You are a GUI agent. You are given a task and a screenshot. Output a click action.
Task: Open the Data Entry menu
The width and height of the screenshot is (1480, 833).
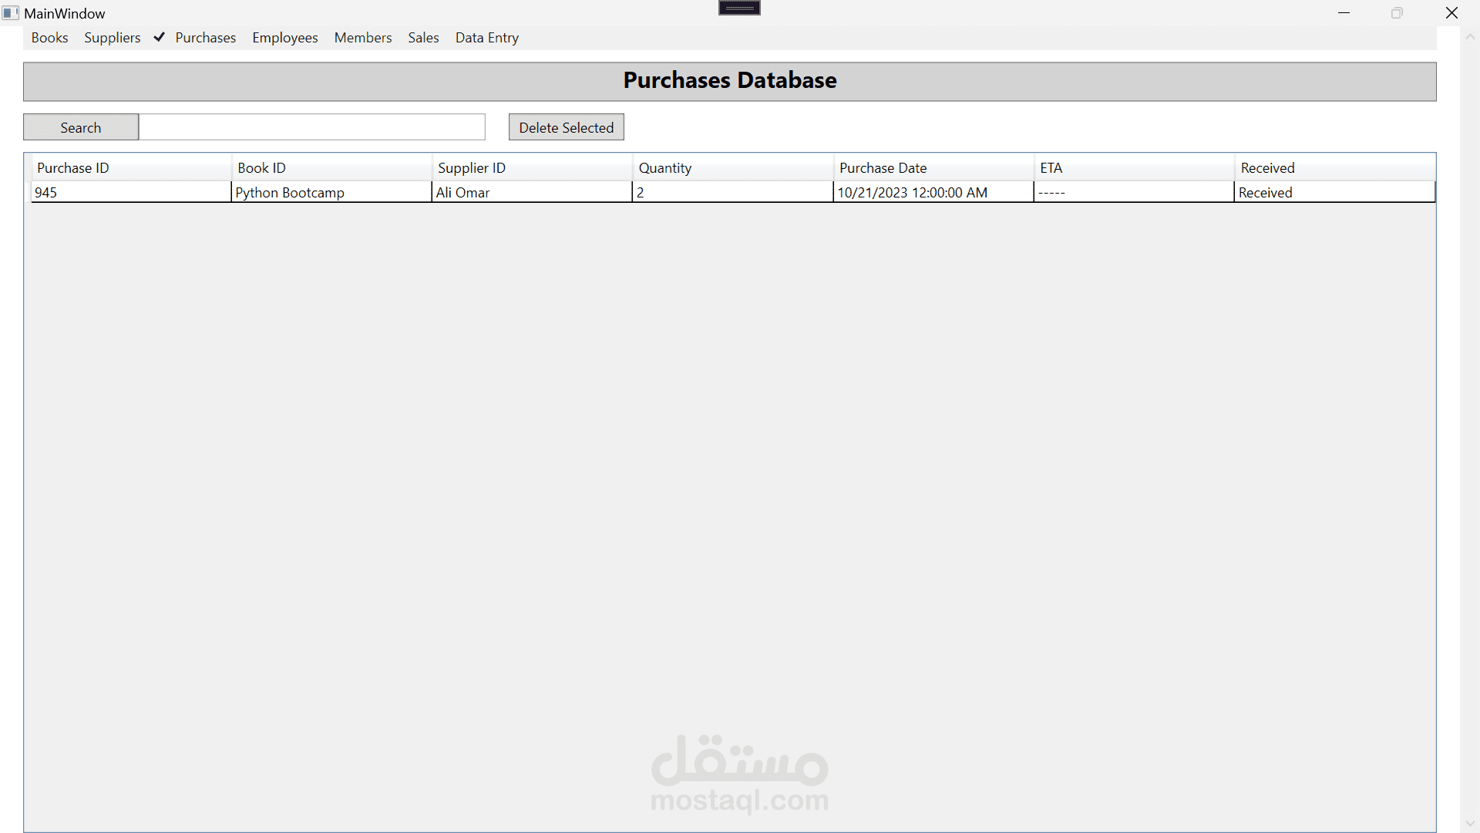486,38
